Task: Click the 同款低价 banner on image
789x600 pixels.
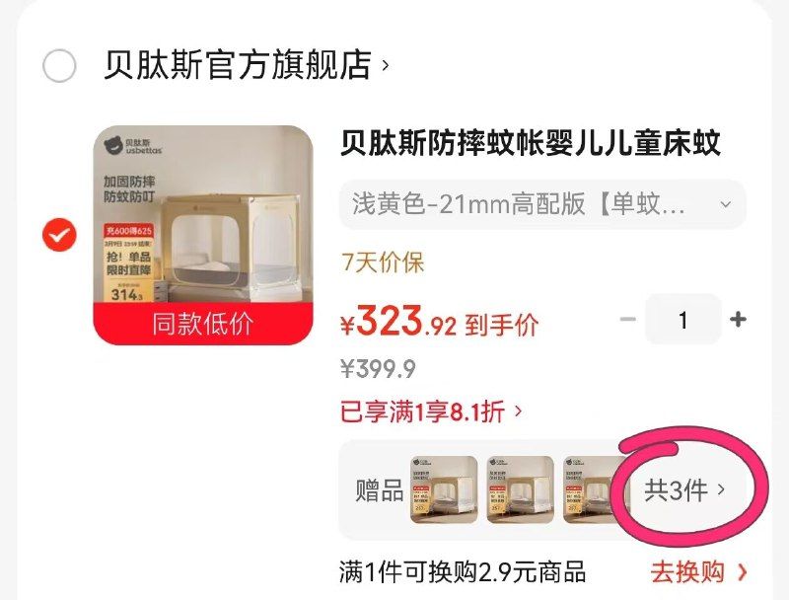Action: click(203, 324)
